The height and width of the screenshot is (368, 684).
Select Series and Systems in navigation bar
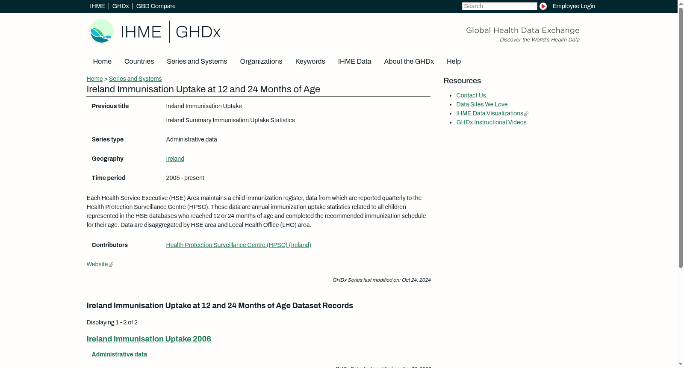197,62
